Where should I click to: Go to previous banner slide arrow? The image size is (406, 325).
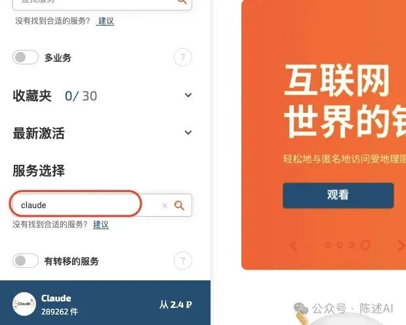(x=294, y=246)
